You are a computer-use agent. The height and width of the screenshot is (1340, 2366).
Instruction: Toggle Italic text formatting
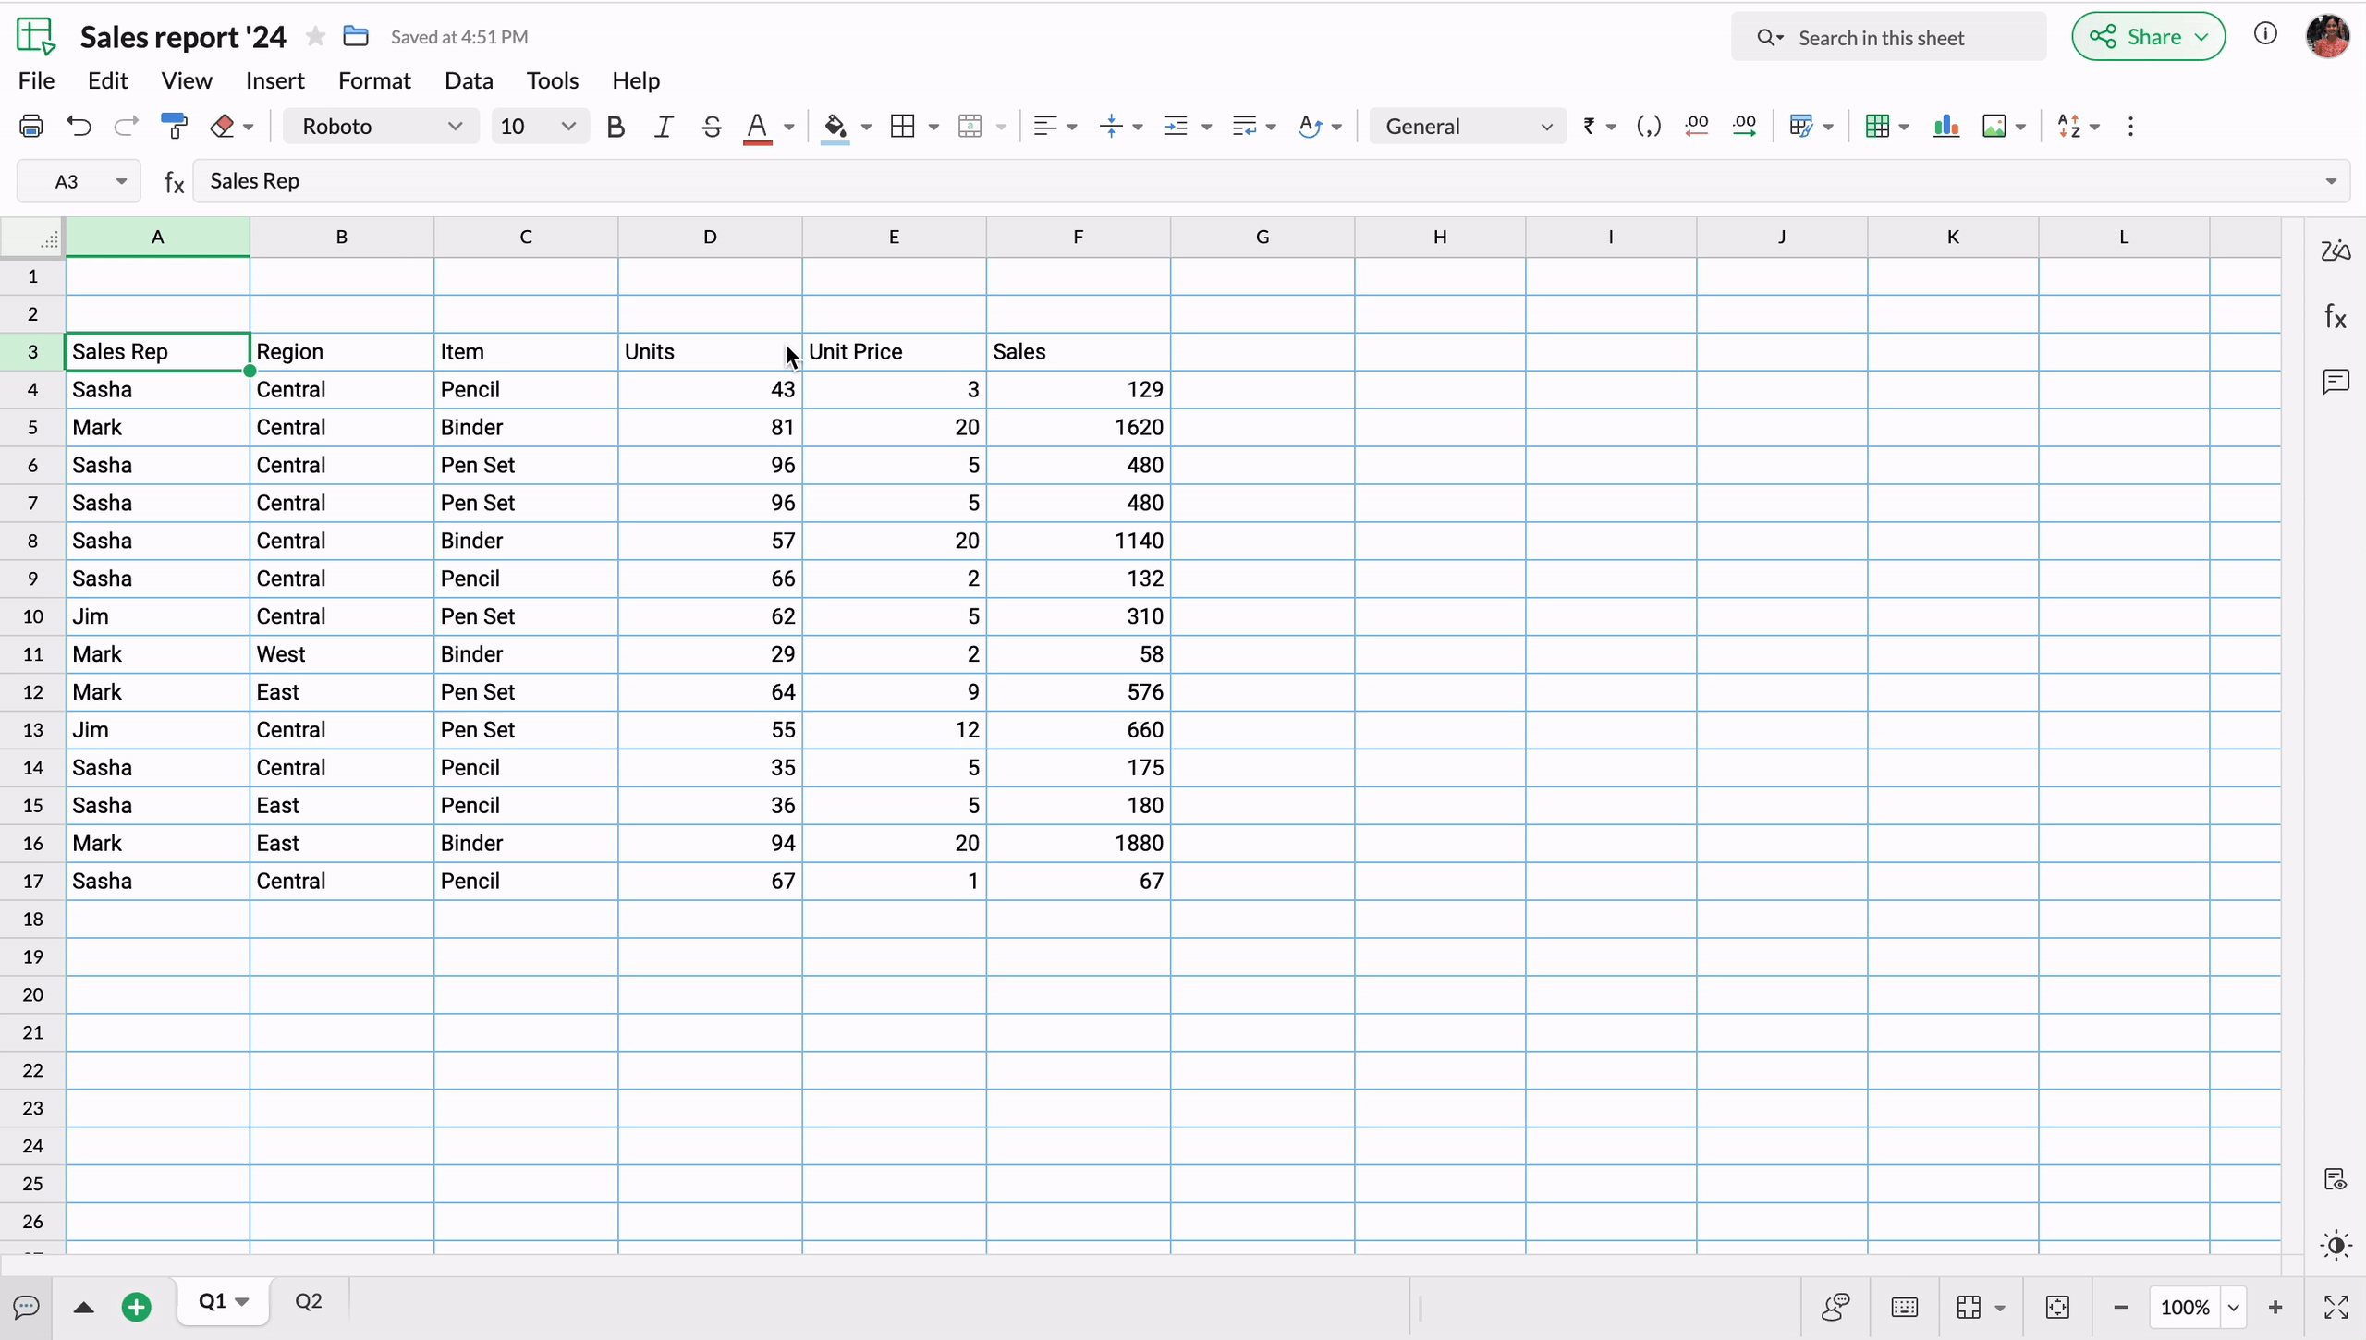point(663,127)
